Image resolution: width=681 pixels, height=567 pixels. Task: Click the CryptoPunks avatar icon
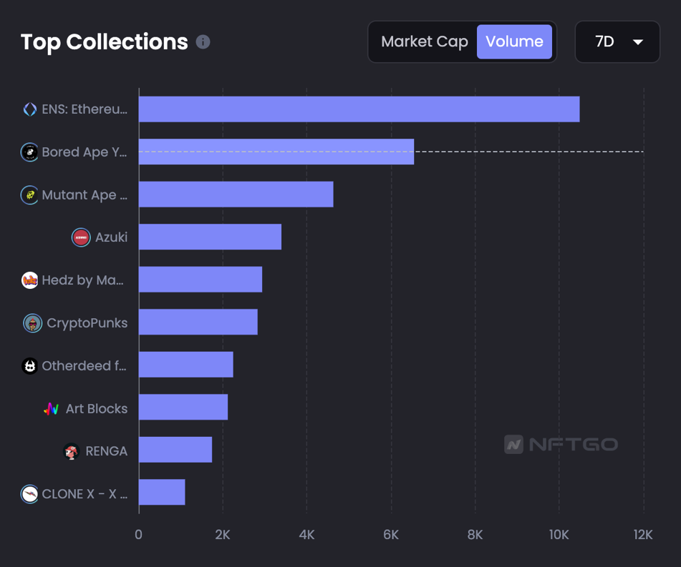click(x=32, y=323)
